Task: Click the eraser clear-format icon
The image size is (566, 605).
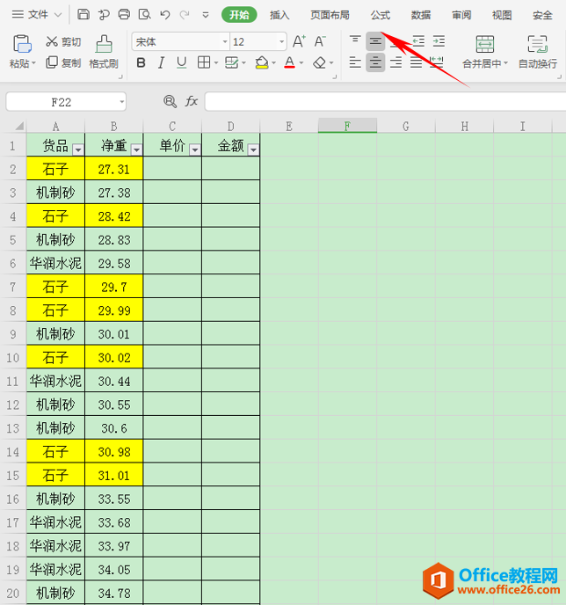Action: [320, 62]
